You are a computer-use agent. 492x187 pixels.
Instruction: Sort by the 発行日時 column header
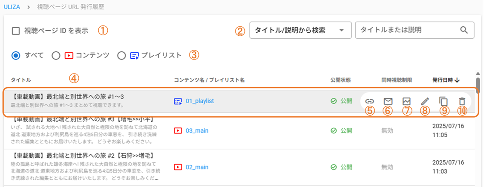click(x=443, y=80)
